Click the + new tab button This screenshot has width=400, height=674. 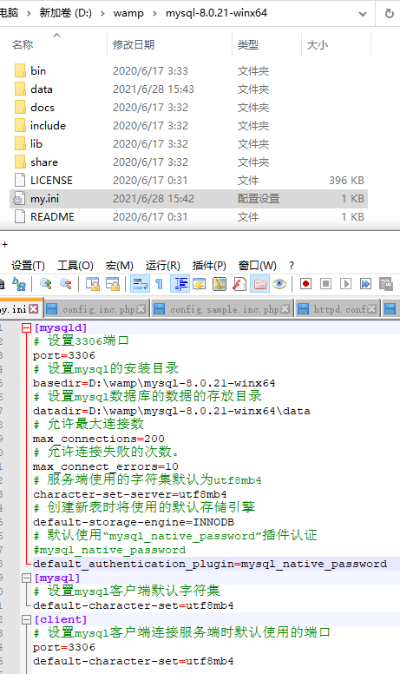tap(4, 245)
